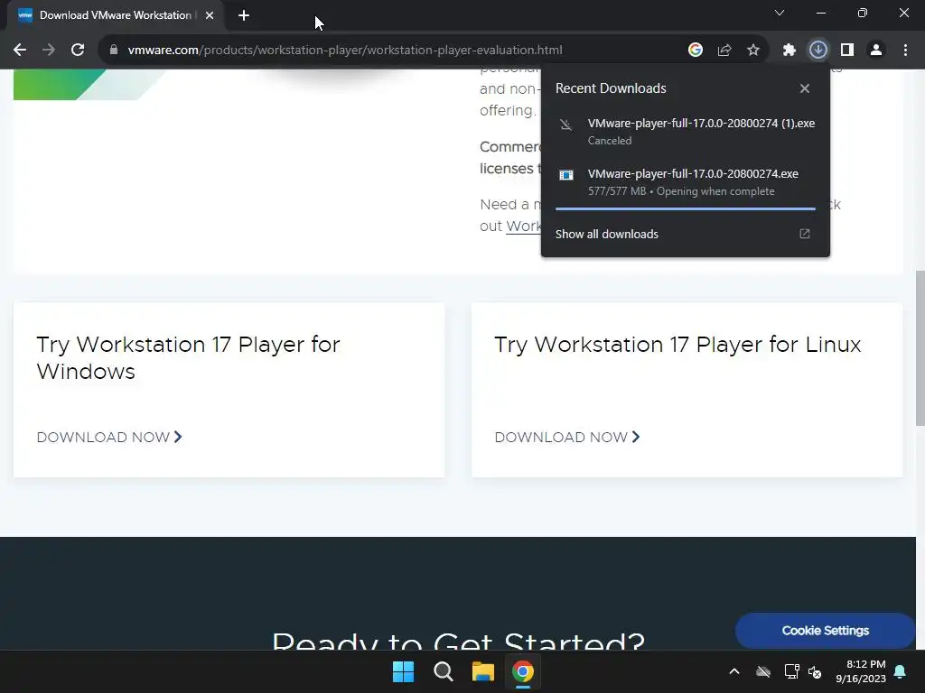The width and height of the screenshot is (925, 693).
Task: Open network status tray icon
Action: coord(791,671)
